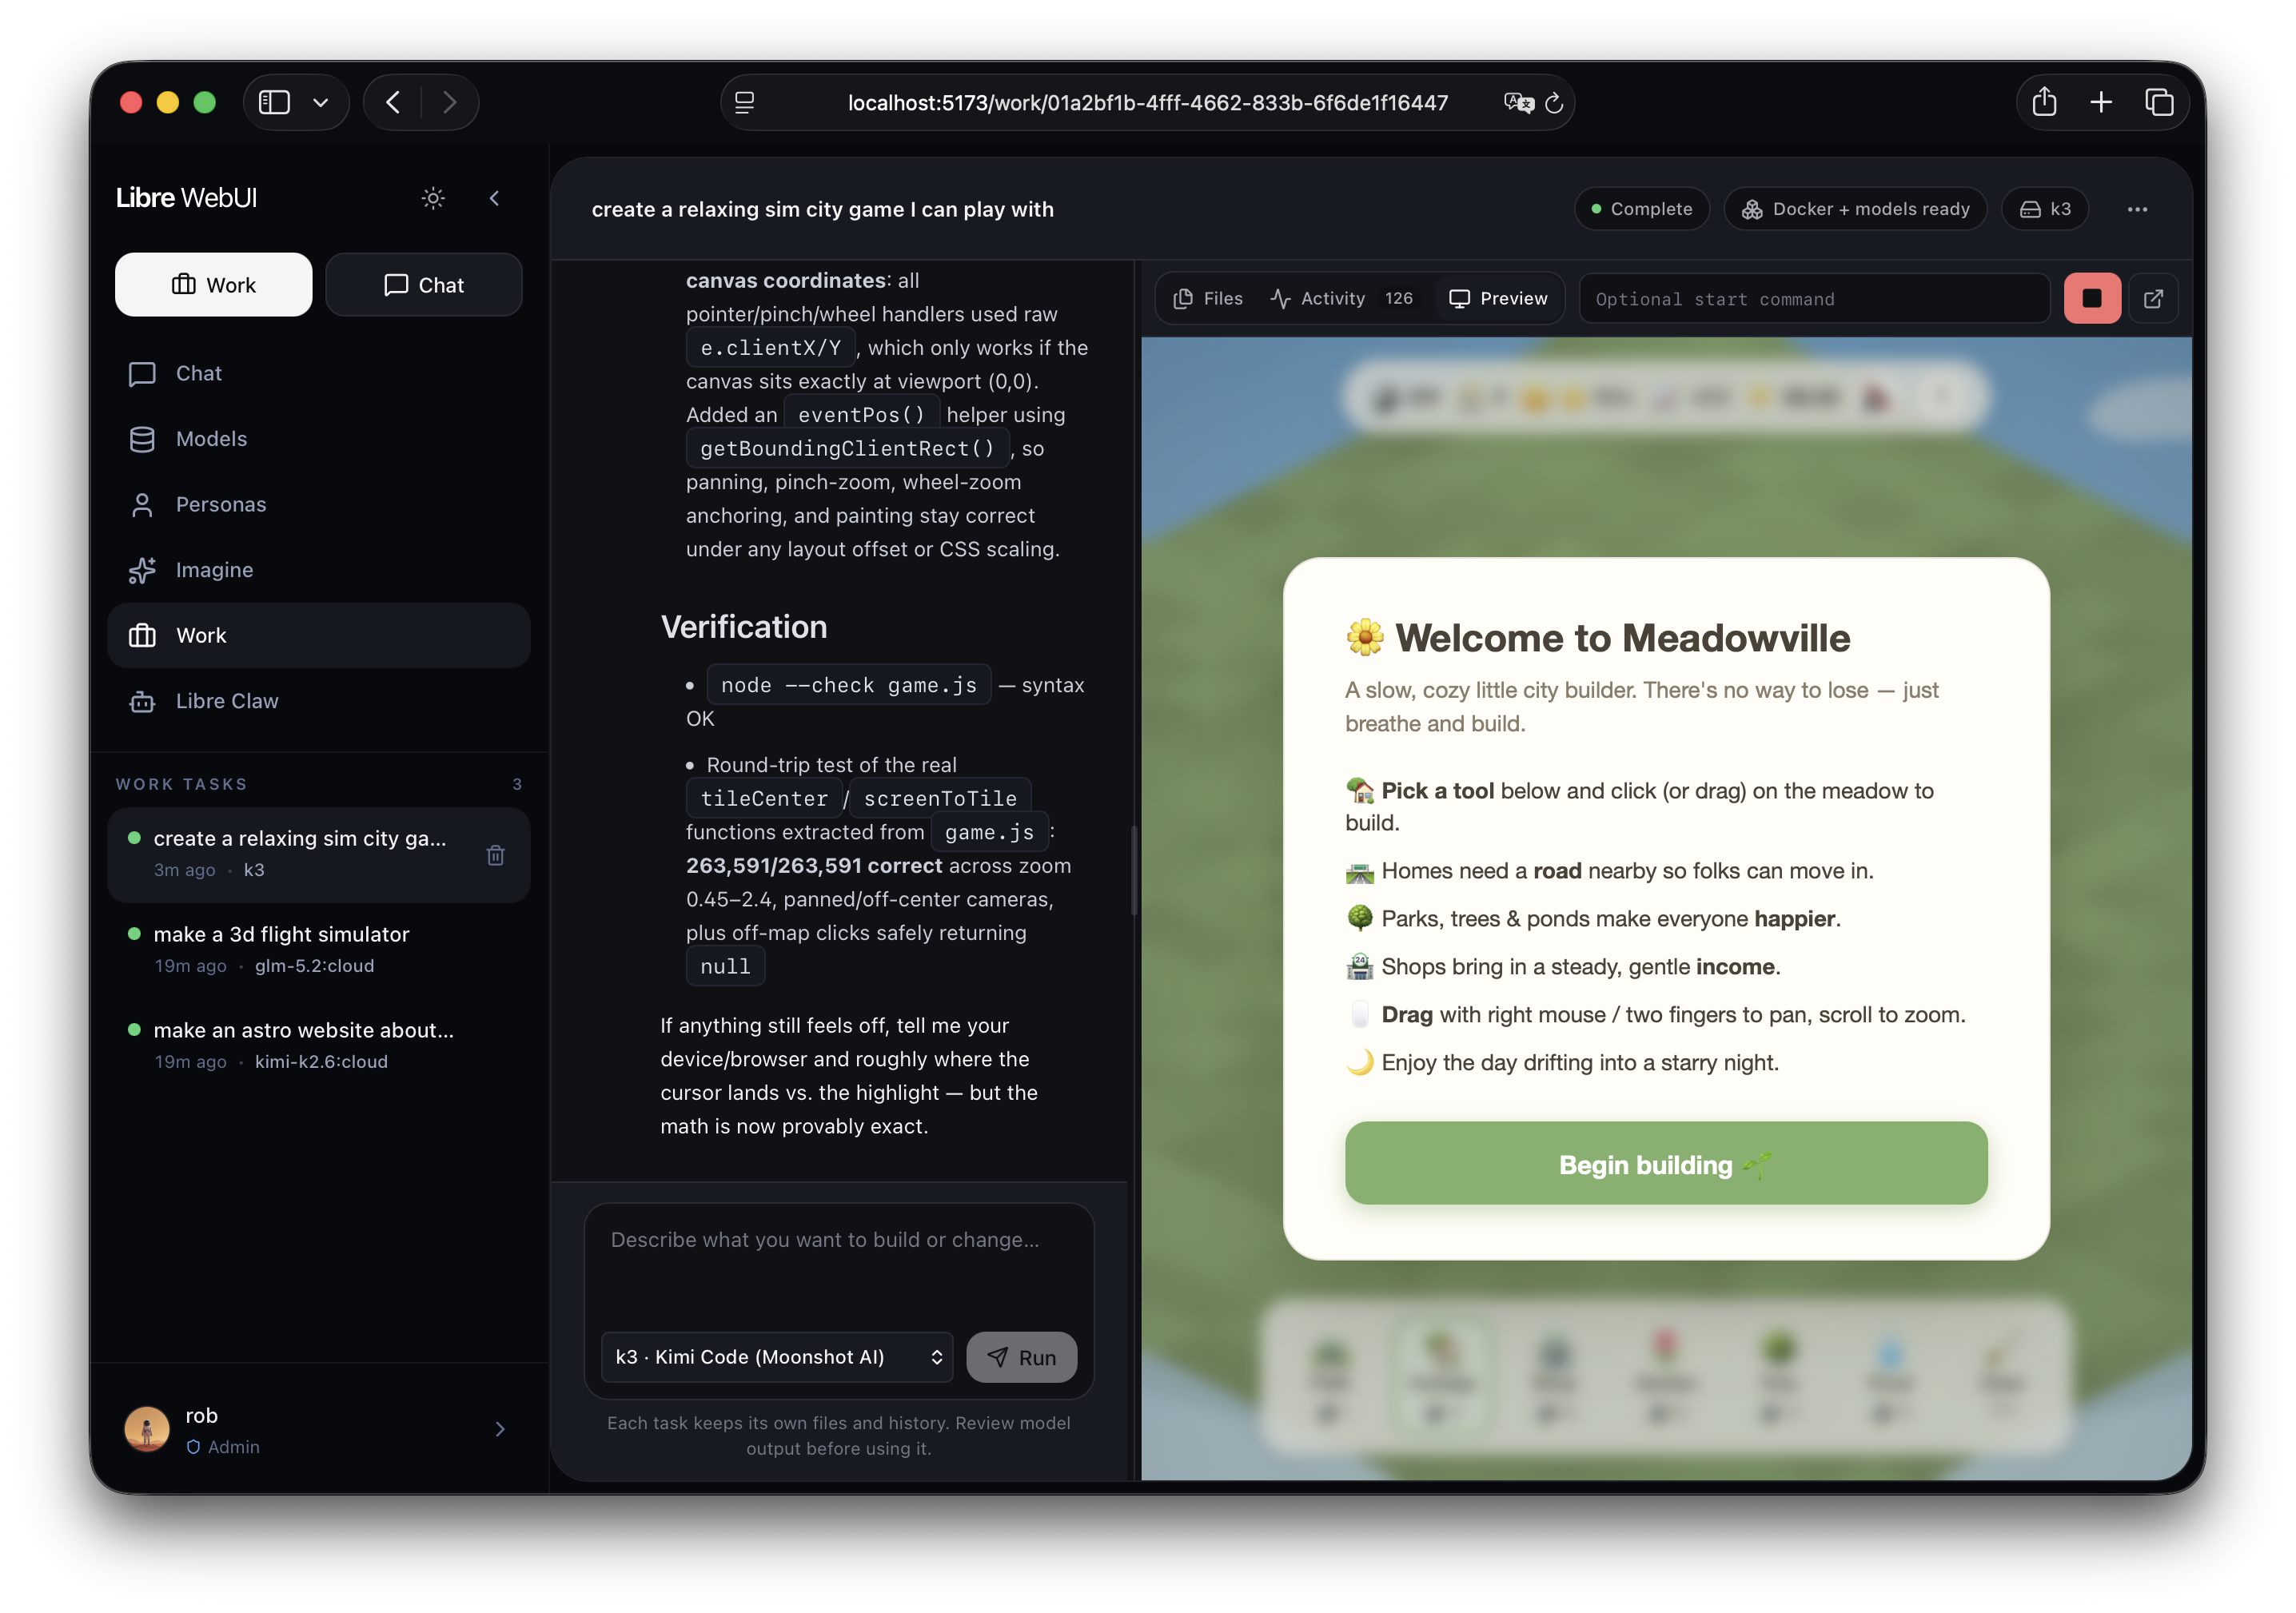Click the Personas user icon
This screenshot has width=2296, height=1613.
(142, 505)
